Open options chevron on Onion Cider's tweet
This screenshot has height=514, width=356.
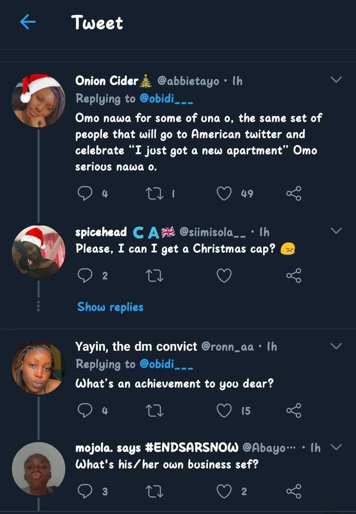[x=336, y=80]
